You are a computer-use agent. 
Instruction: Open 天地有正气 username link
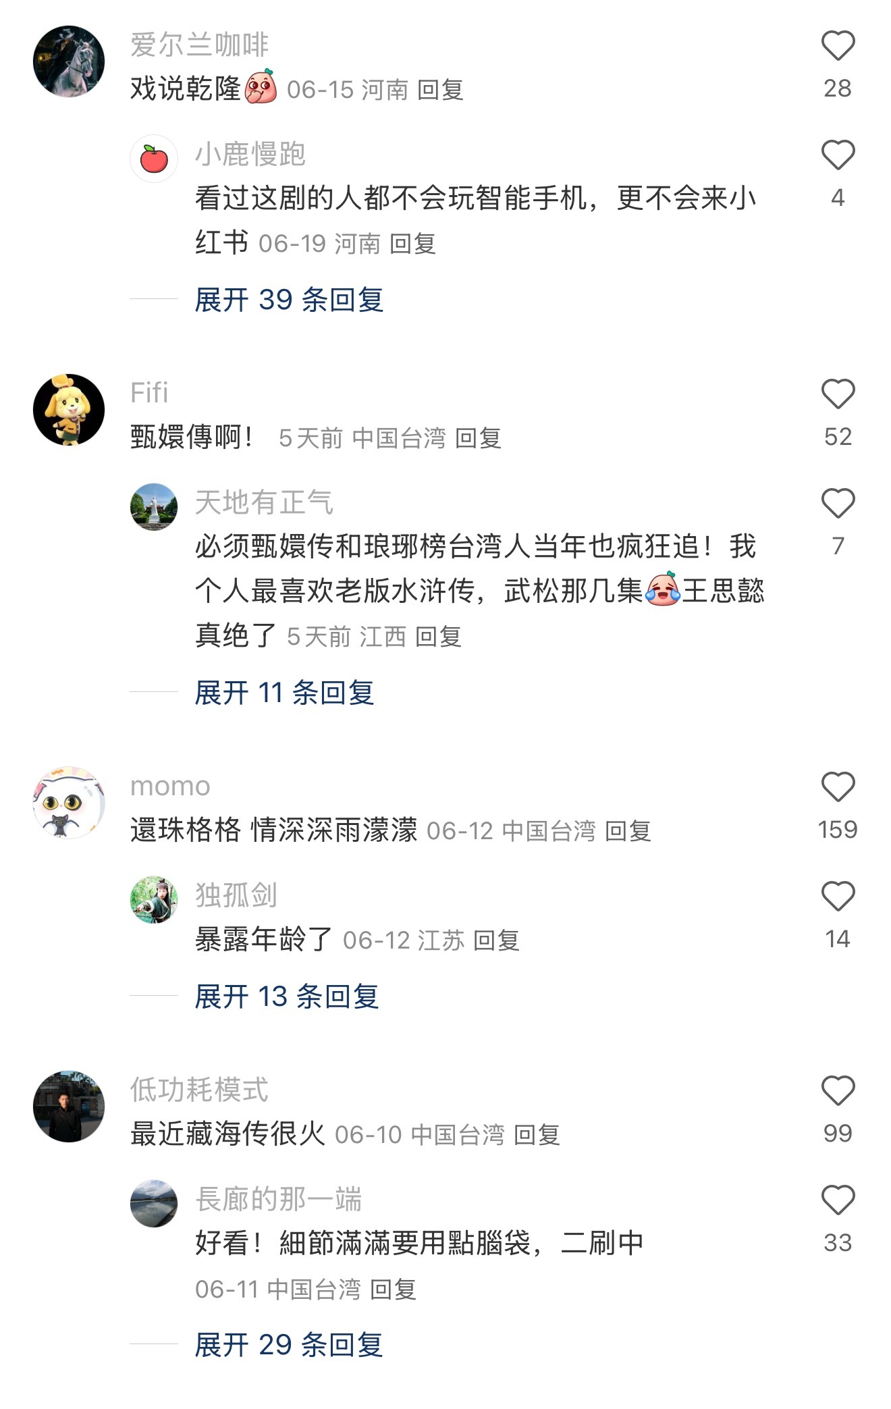pyautogui.click(x=264, y=502)
